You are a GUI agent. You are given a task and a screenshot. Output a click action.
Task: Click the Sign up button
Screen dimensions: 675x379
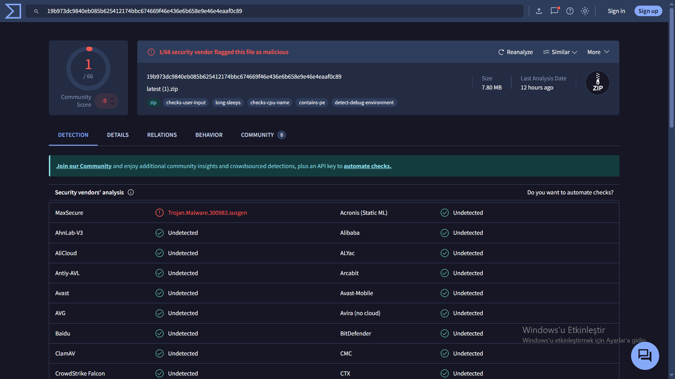pos(648,11)
